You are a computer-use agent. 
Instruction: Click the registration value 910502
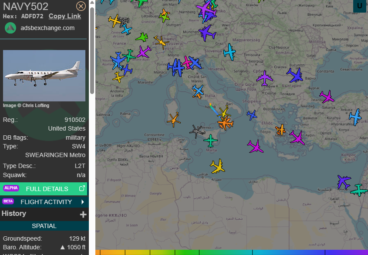tap(75, 120)
